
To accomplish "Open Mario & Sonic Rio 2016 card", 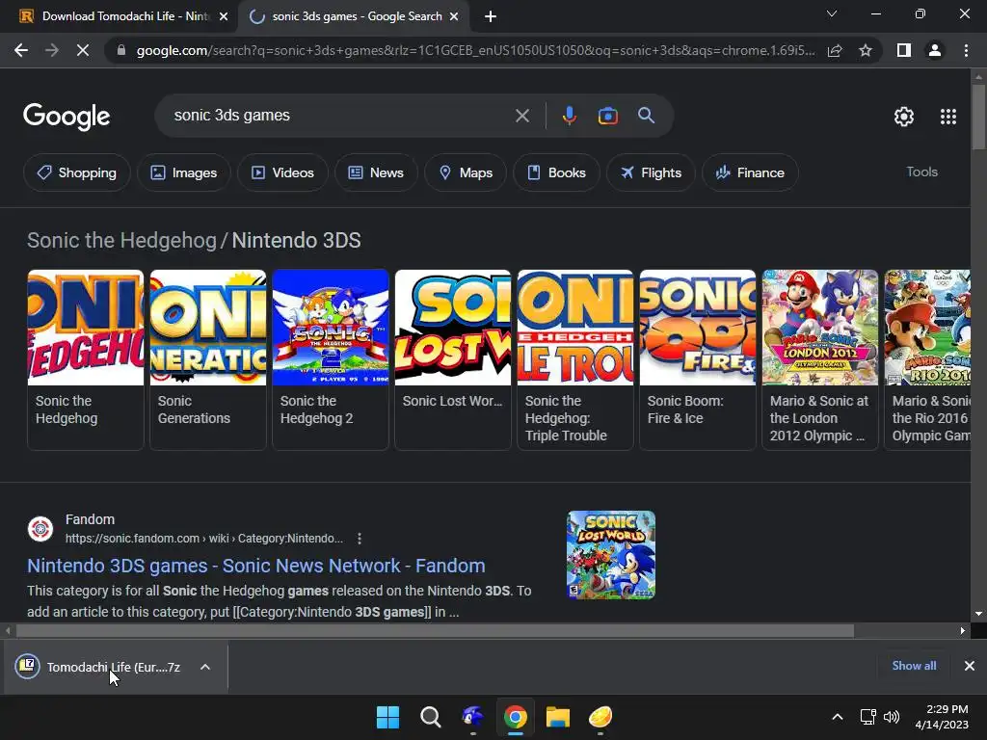I will pyautogui.click(x=927, y=359).
